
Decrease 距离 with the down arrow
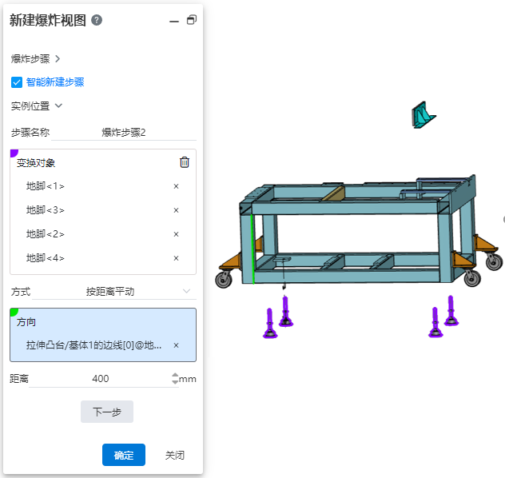175,382
